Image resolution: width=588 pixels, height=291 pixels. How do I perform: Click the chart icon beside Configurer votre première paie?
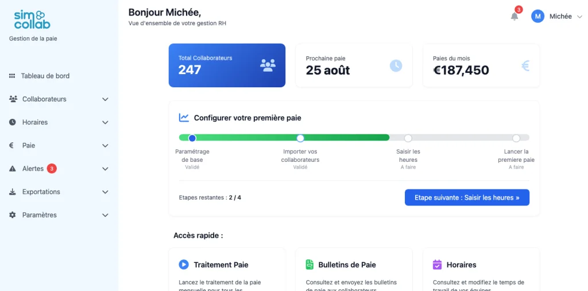184,118
